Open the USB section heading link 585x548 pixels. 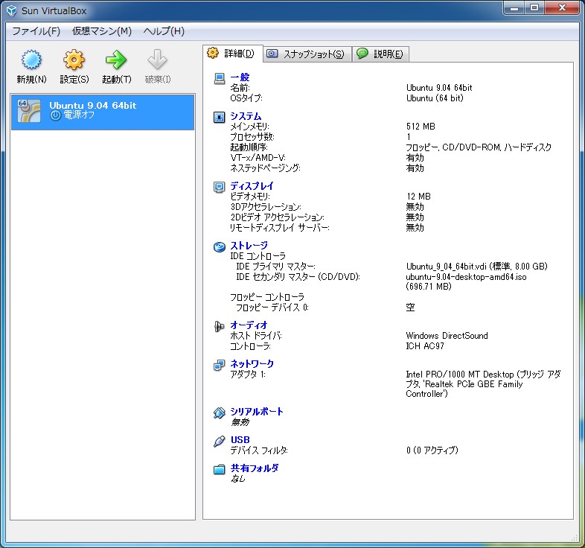[x=240, y=440]
